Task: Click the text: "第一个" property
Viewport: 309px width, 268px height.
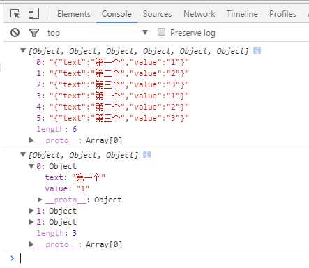Action: [x=75, y=177]
